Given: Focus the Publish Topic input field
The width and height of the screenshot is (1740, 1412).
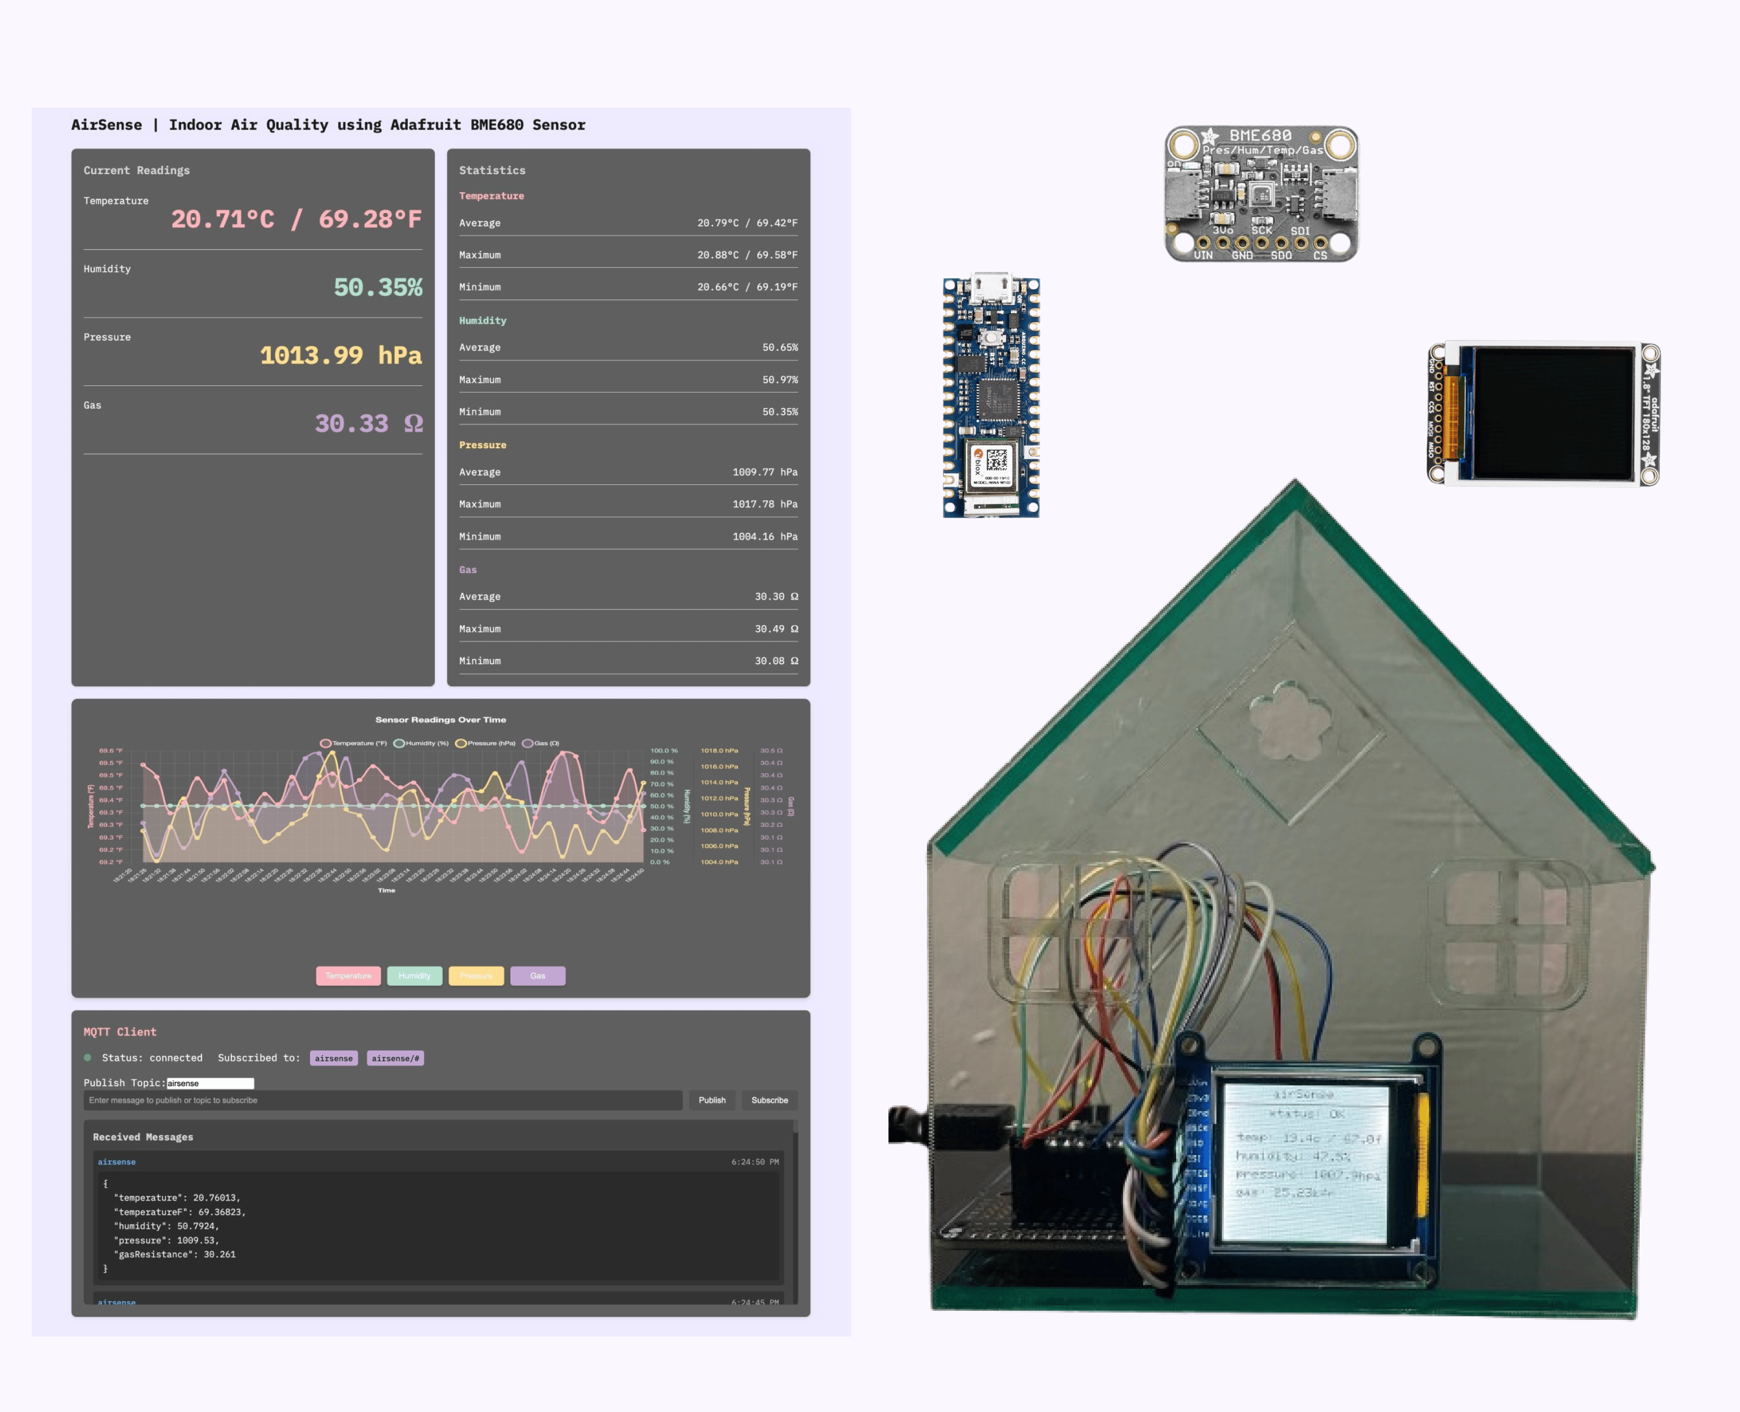Looking at the screenshot, I should [x=210, y=1083].
